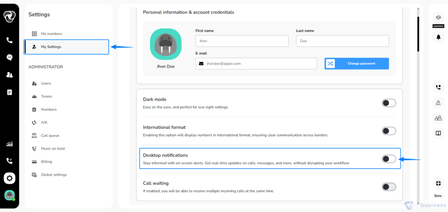Enable the International format switch
Image resolution: width=448 pixels, height=212 pixels.
coord(389,131)
